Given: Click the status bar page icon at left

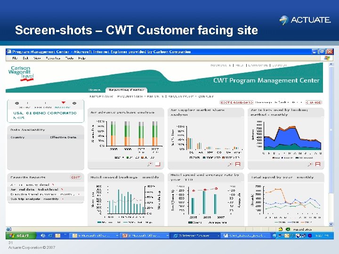Looking at the screenshot, I should coord(9,229).
